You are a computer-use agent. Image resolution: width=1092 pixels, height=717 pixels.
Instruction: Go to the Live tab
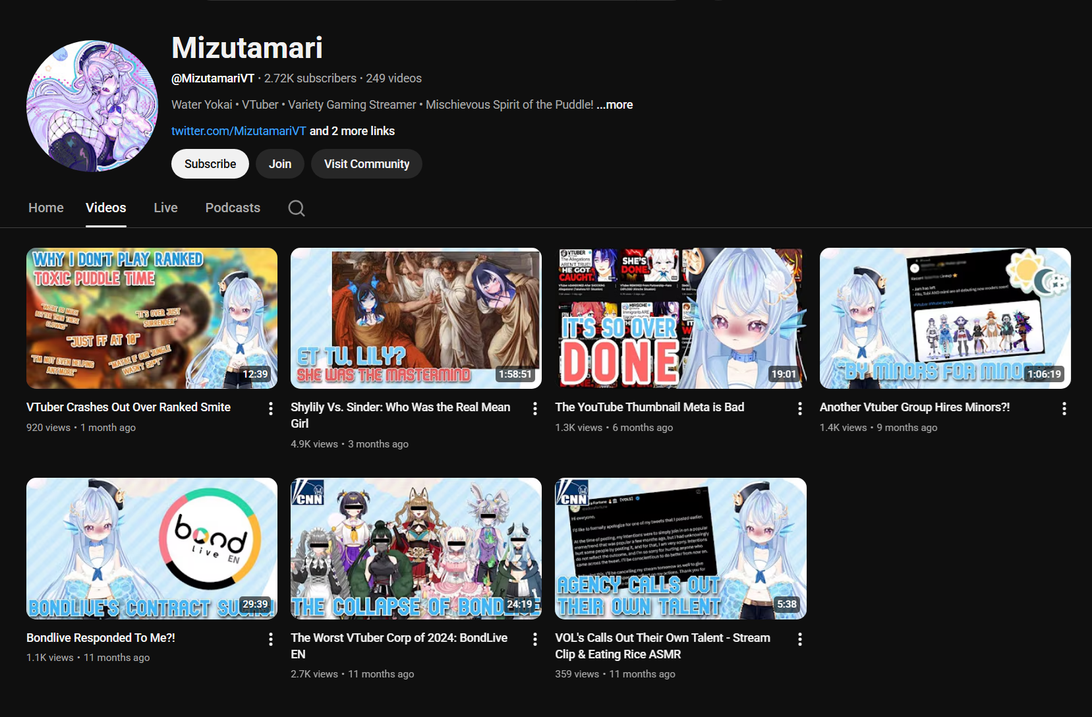click(165, 208)
